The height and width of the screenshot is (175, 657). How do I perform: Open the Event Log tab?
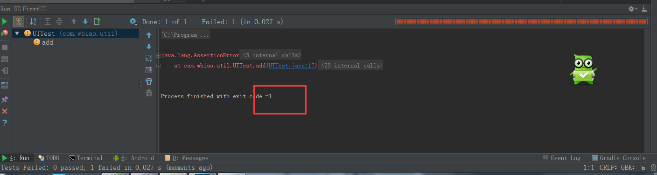[x=561, y=158]
